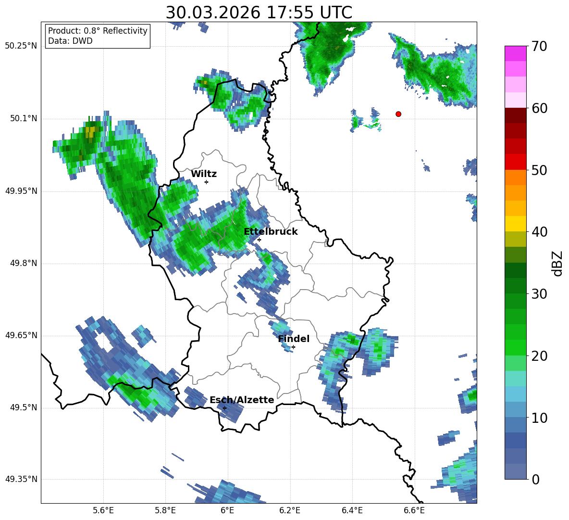Viewport: 569px width, 520px height.
Task: Click the dark maroon colorbar segment below 60
Action: tap(515, 115)
